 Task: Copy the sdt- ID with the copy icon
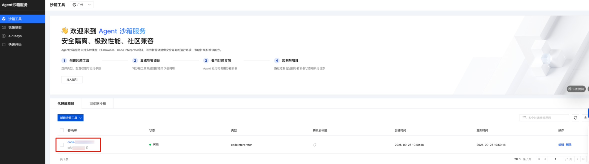[x=87, y=147]
